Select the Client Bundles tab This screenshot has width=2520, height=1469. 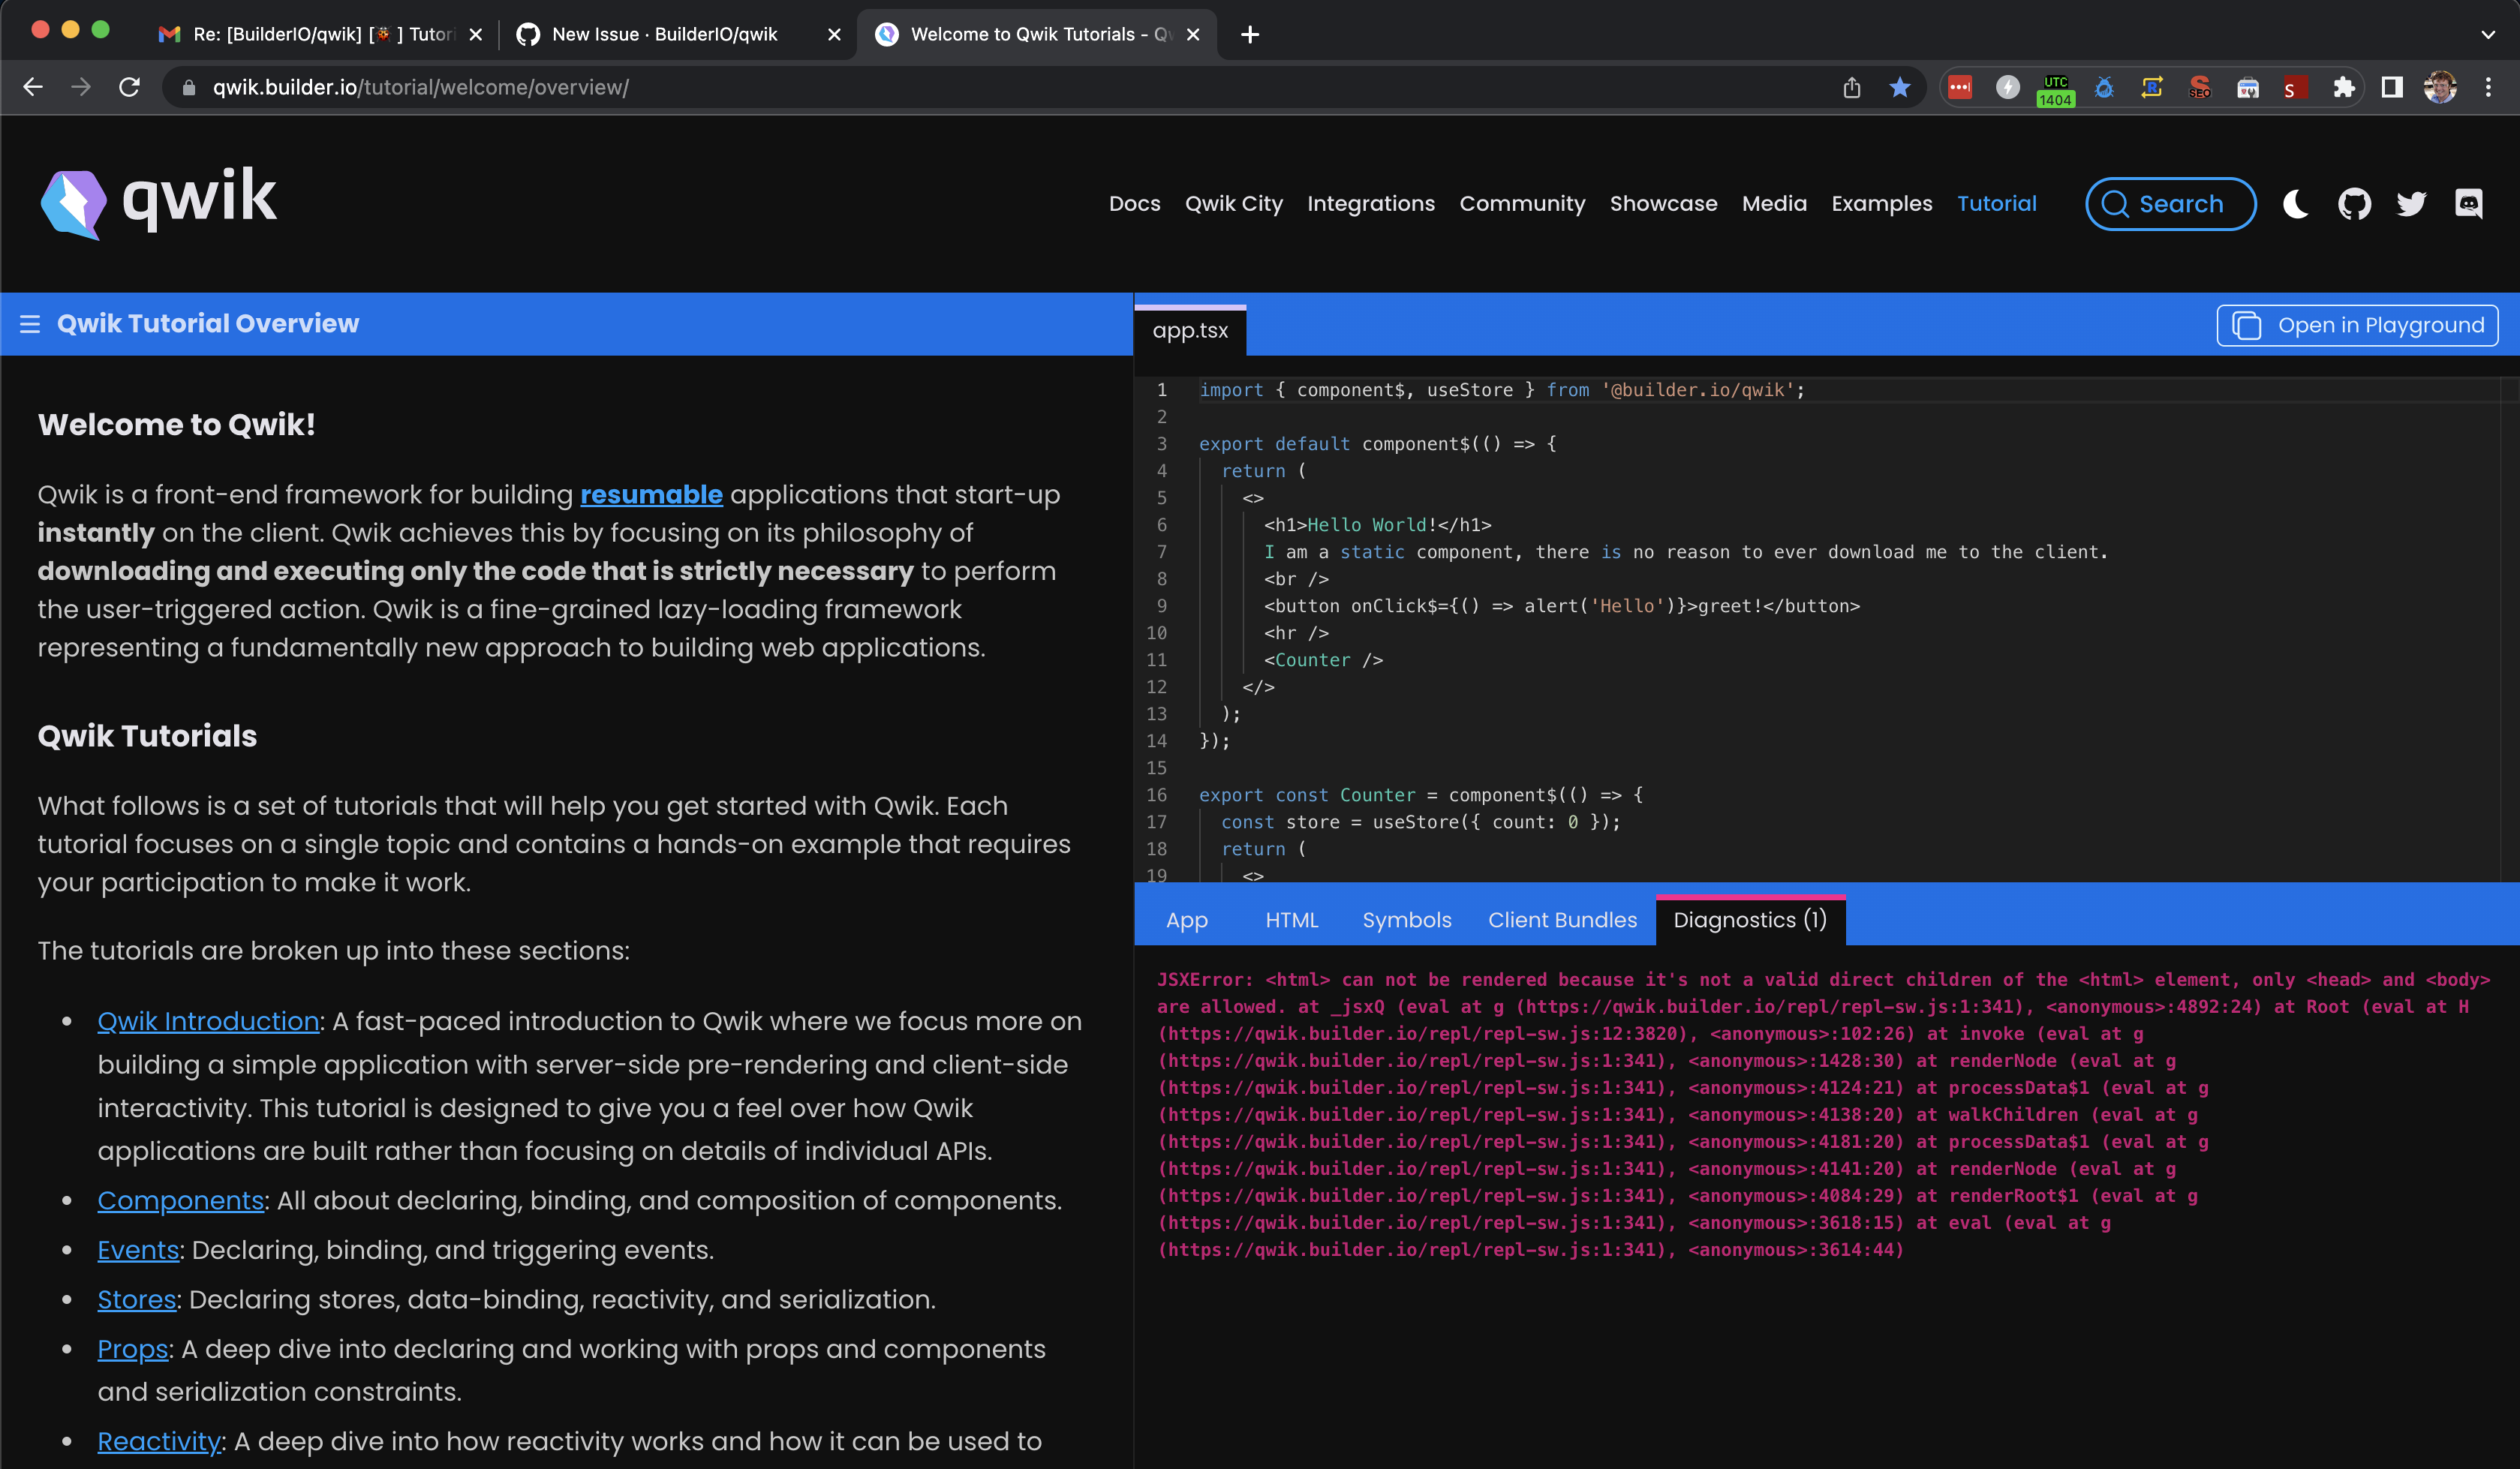(x=1562, y=920)
